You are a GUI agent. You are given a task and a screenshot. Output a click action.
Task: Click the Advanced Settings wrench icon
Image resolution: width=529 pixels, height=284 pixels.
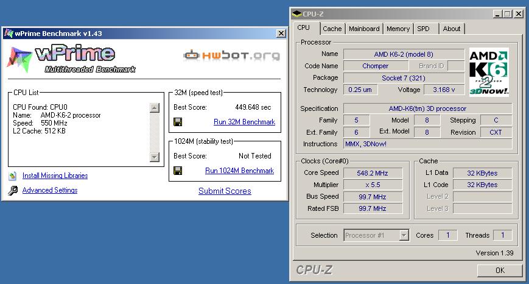(13, 191)
